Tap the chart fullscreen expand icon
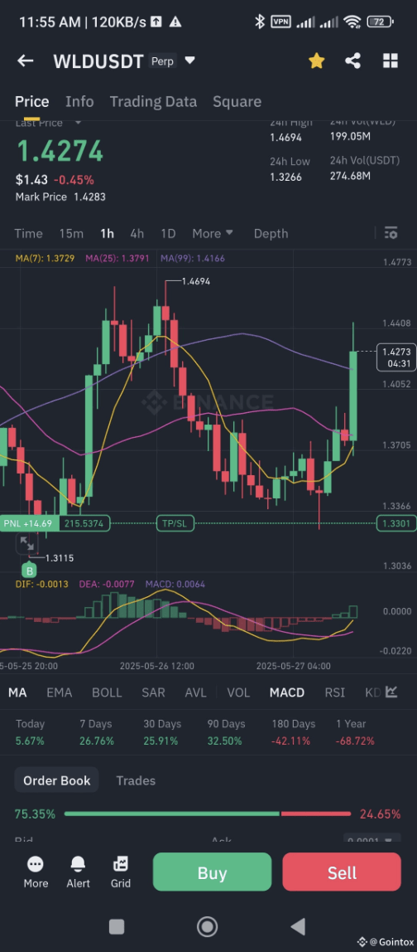This screenshot has height=952, width=417. click(26, 543)
